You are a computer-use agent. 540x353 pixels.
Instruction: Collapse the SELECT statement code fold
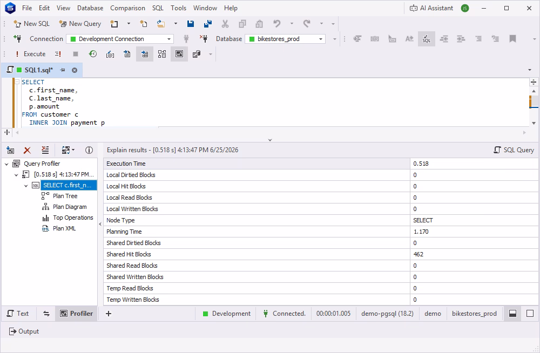click(17, 82)
